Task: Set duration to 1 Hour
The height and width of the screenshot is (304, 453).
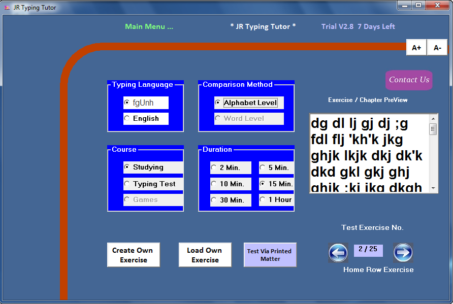Action: click(276, 200)
